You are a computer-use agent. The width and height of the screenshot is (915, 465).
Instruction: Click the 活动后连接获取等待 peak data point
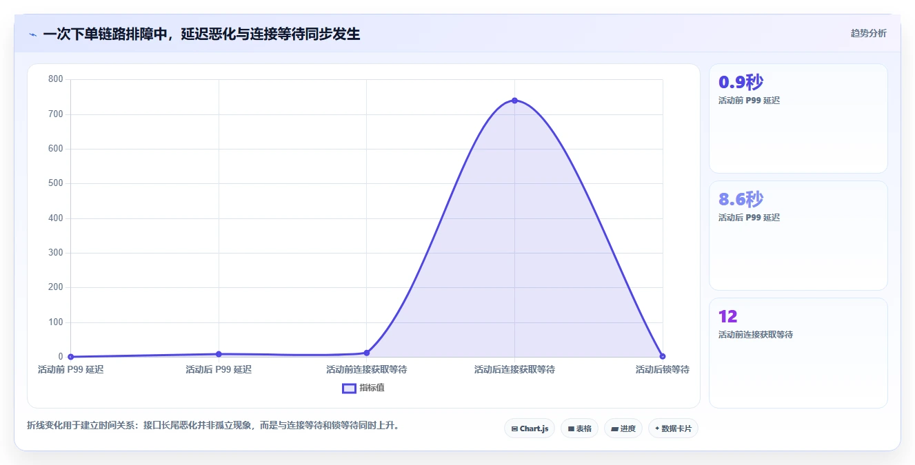(x=514, y=101)
